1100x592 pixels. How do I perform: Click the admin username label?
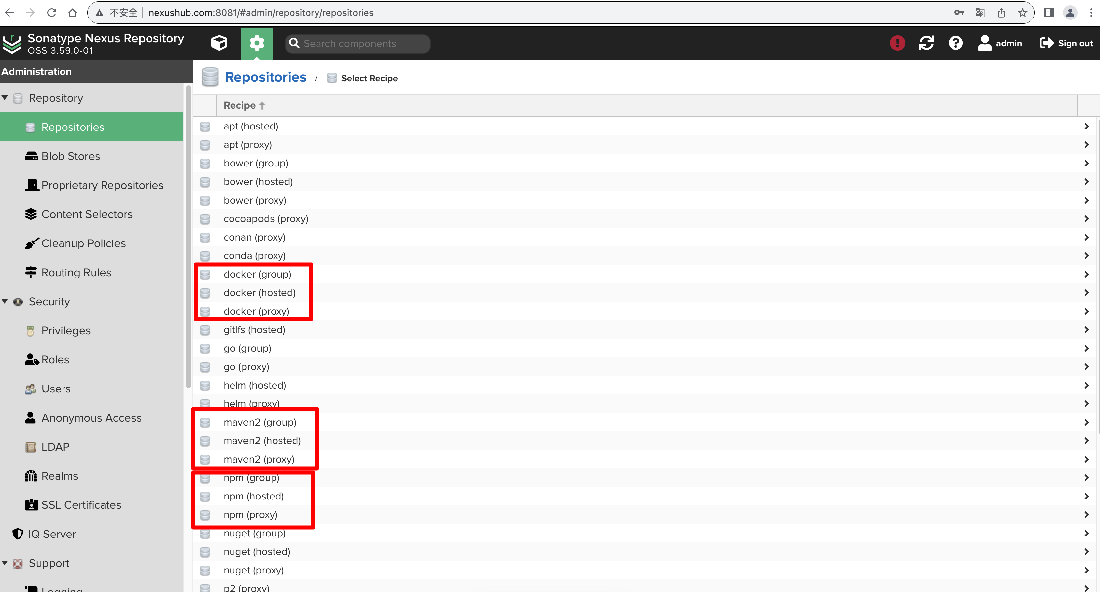click(x=1009, y=43)
